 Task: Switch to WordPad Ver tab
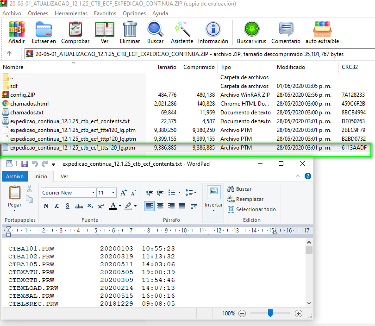tap(64, 176)
